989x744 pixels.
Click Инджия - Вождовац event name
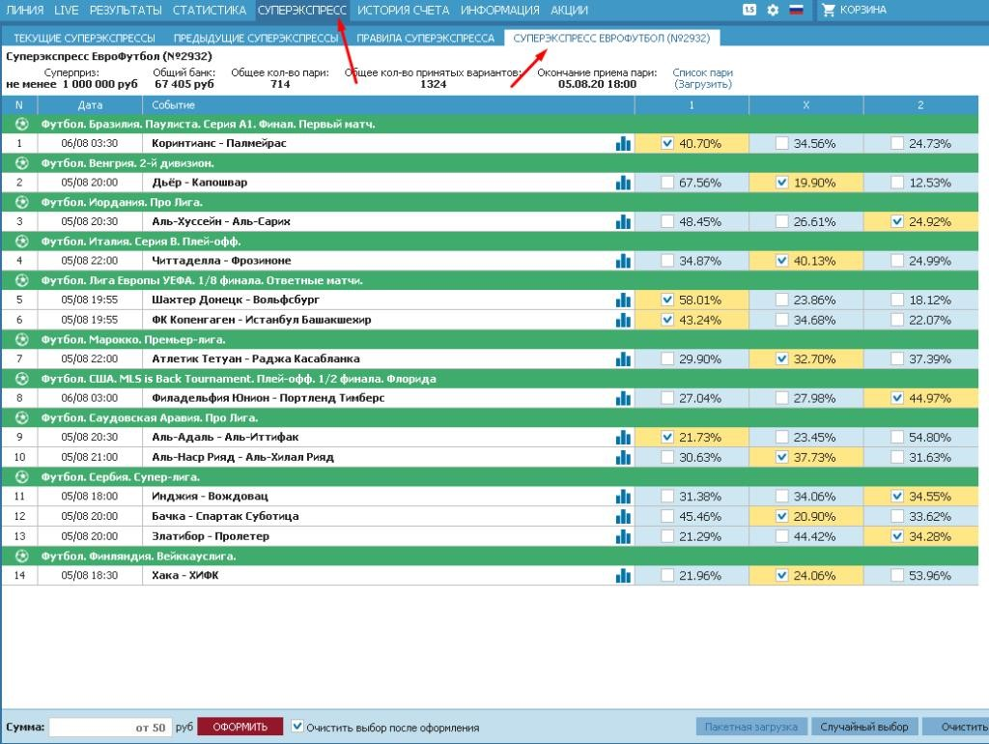pyautogui.click(x=210, y=497)
